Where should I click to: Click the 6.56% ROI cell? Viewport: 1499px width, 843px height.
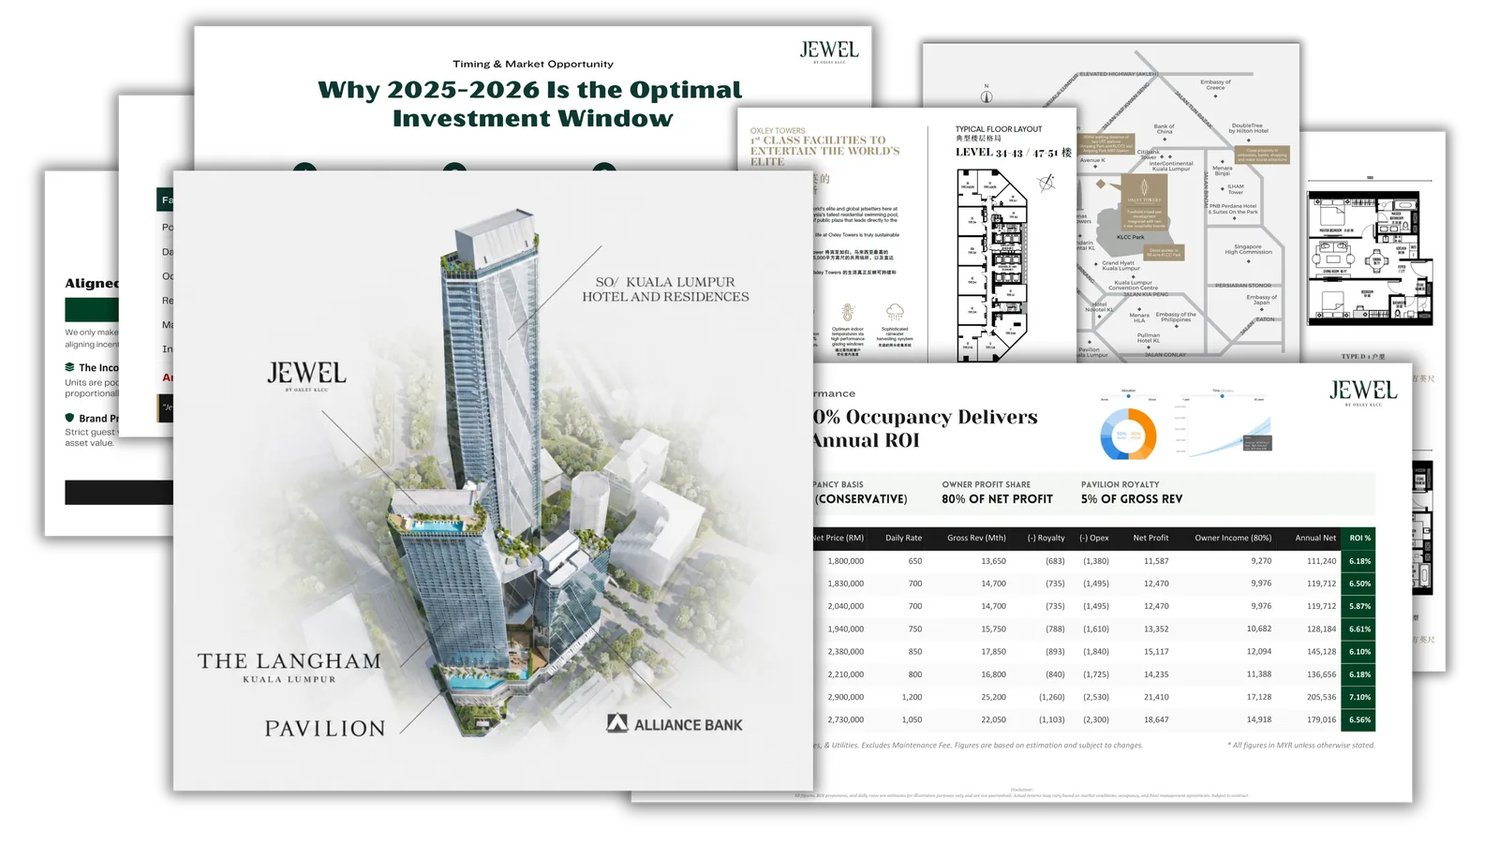pos(1358,720)
